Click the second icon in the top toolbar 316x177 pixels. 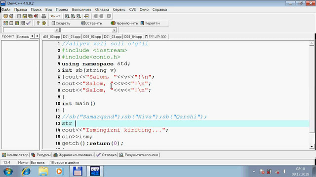pos(11,16)
